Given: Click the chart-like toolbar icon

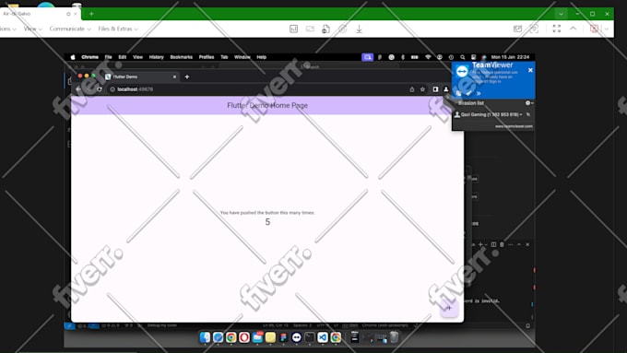Looking at the screenshot, I should pyautogui.click(x=293, y=29).
